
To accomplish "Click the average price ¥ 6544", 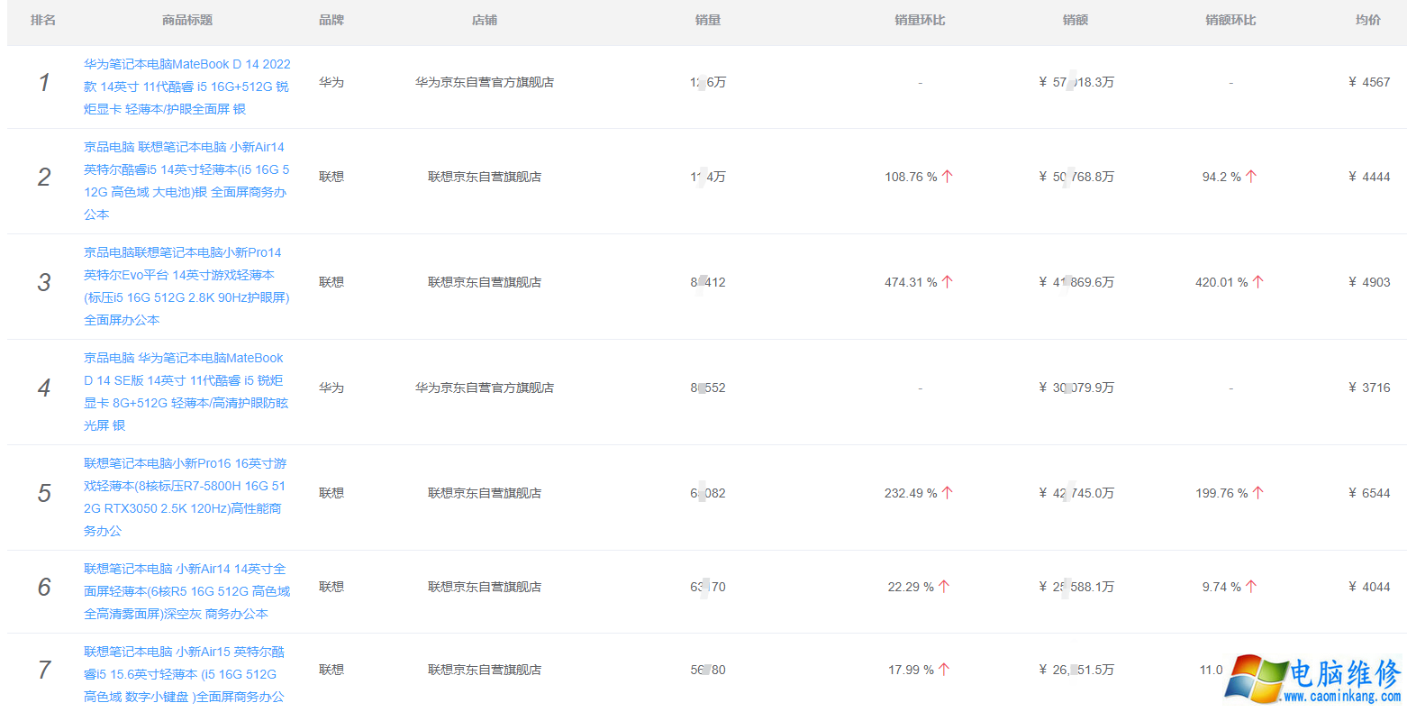I will tap(1369, 493).
